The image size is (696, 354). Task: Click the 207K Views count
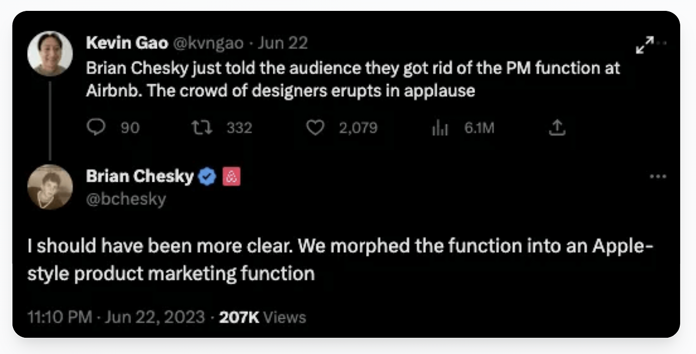click(x=262, y=317)
